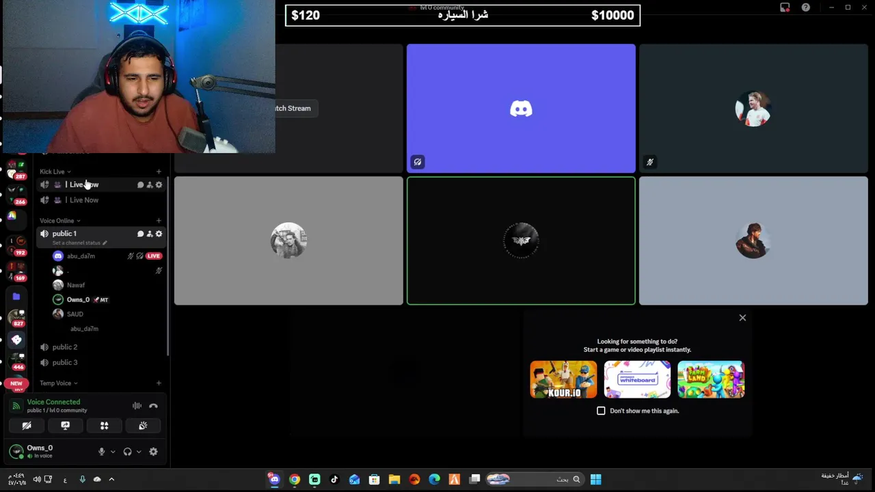Open the server with 827 notification badge
875x492 pixels.
pyautogui.click(x=16, y=318)
